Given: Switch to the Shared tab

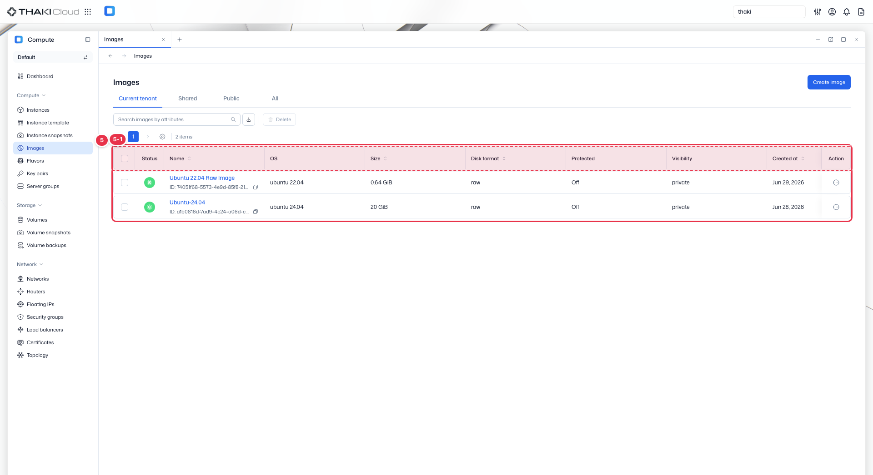Looking at the screenshot, I should (187, 99).
